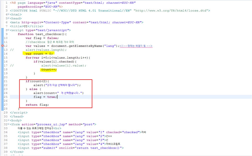Collapse the <head> section fold marker
Image resolution: width=252 pixels, height=156 pixels.
coord(8,18)
